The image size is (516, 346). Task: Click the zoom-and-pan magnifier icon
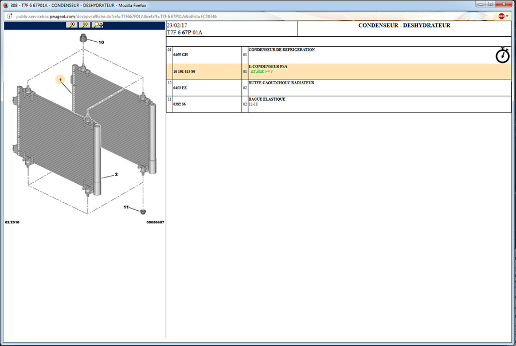99,25
